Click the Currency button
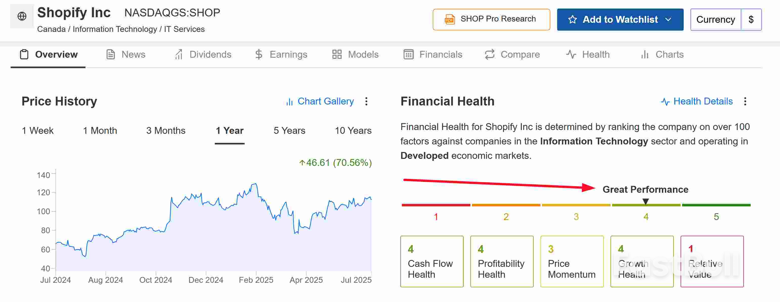Screen dimensions: 780x302 coord(716,19)
